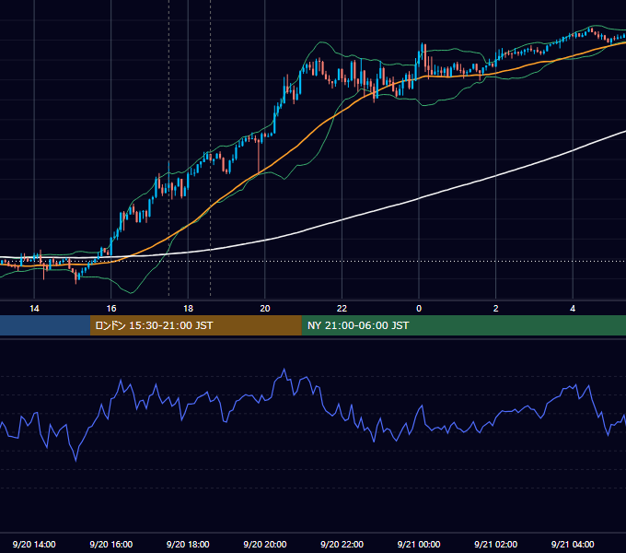The image size is (626, 553).
Task: Click the ロンドン 15:30-21:00 JST session bar
Action: point(195,325)
